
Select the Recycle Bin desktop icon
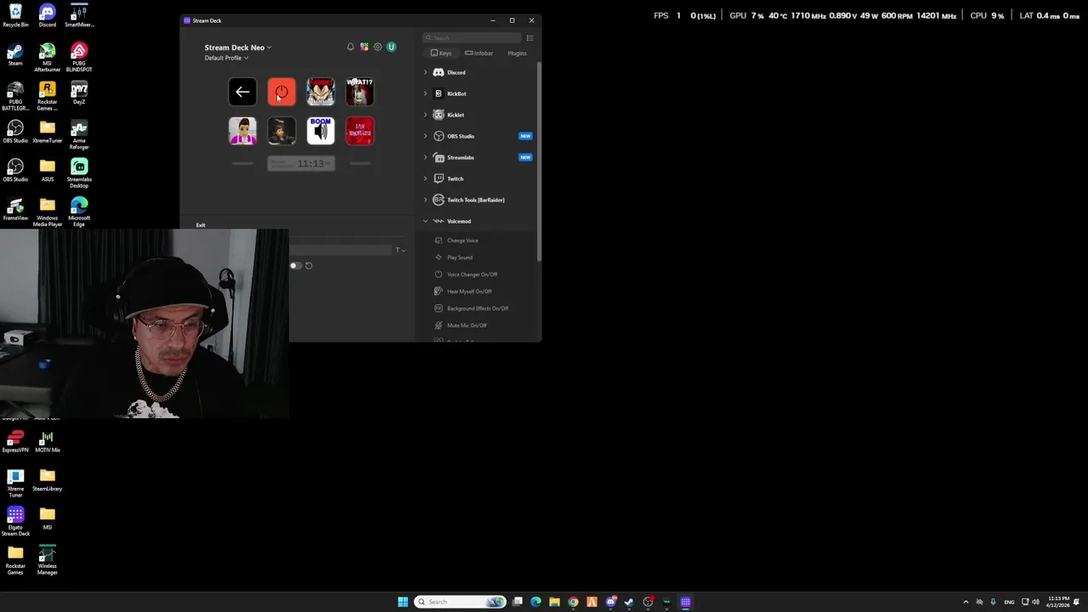pyautogui.click(x=15, y=15)
